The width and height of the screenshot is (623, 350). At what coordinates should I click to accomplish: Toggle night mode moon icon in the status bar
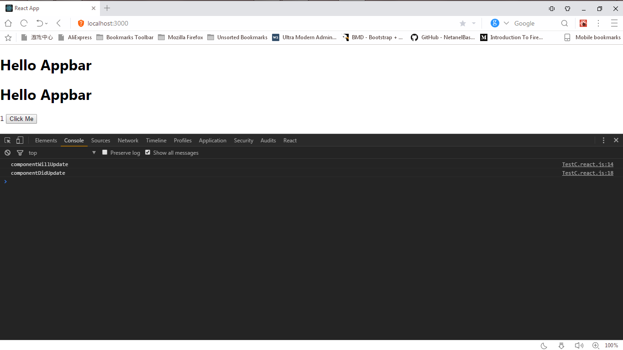pyautogui.click(x=544, y=345)
